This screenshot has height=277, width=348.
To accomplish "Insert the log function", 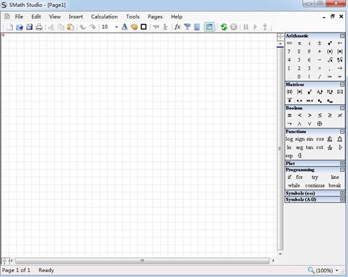I will 290,139.
